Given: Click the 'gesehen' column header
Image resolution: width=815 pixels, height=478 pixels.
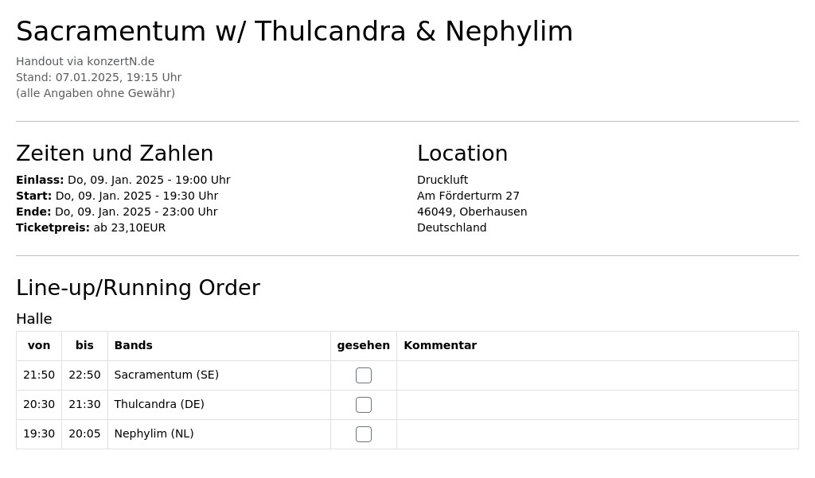Looking at the screenshot, I should point(363,345).
